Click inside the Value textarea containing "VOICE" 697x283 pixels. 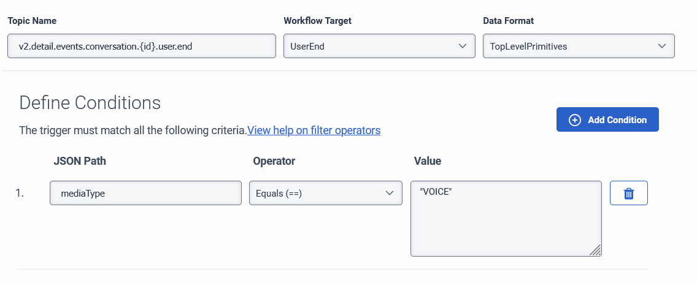click(506, 218)
